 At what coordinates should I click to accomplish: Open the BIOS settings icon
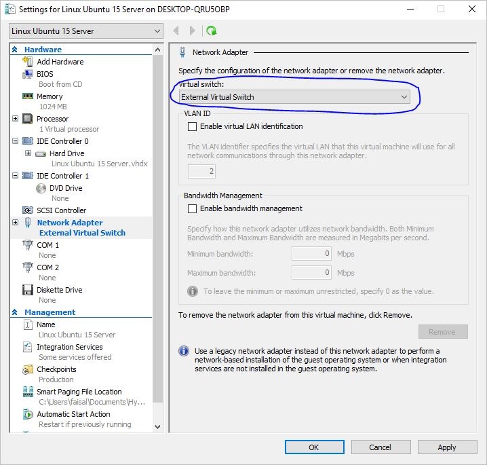28,74
